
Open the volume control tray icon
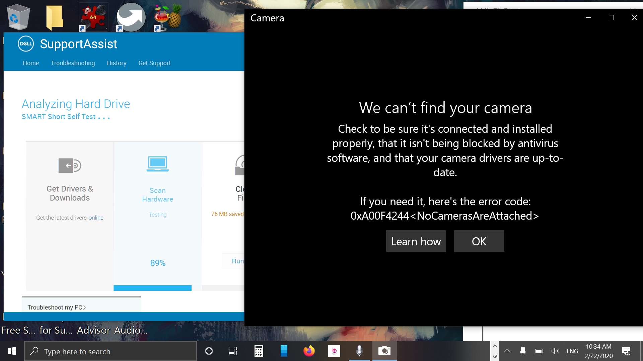tap(555, 351)
